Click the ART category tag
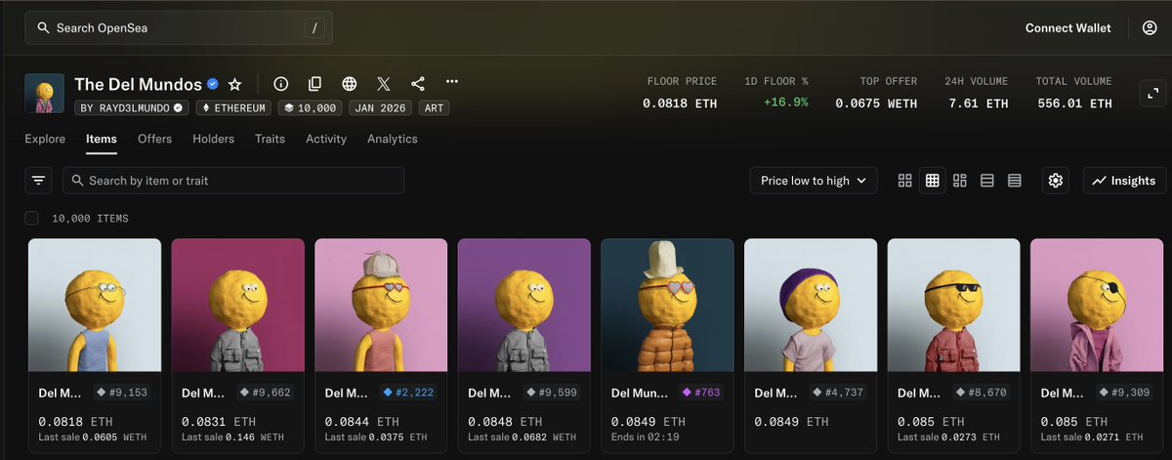 tap(435, 108)
